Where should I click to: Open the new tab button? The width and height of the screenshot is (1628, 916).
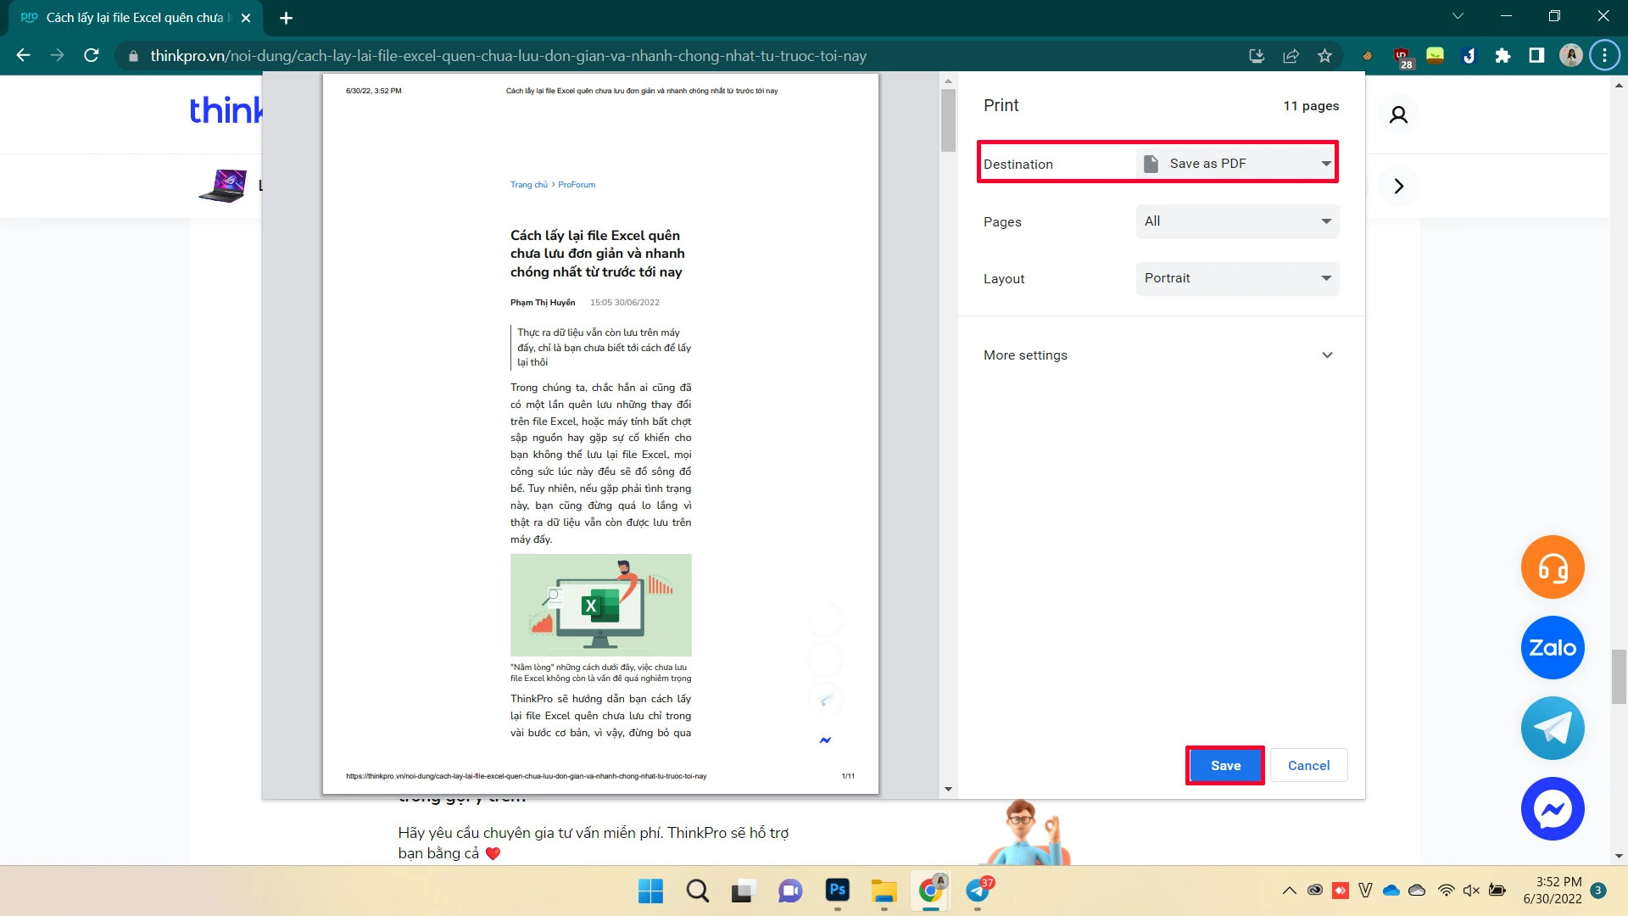[x=286, y=18]
